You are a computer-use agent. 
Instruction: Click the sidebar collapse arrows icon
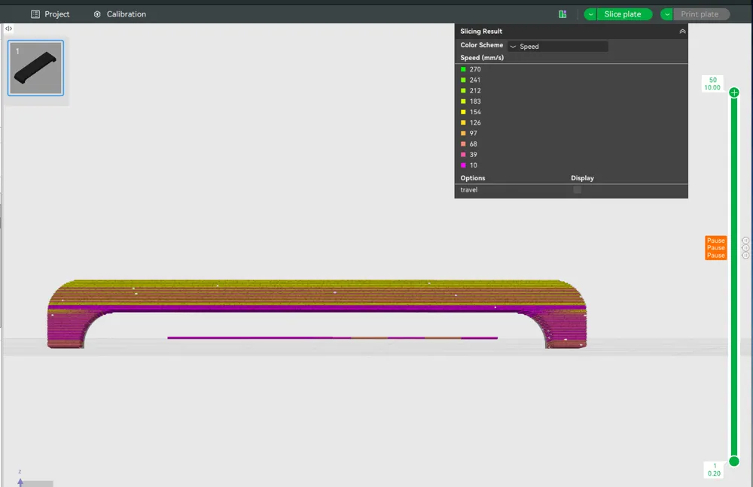click(8, 29)
